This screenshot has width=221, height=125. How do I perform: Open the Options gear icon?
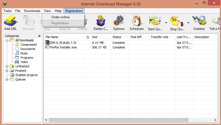[x=119, y=21]
